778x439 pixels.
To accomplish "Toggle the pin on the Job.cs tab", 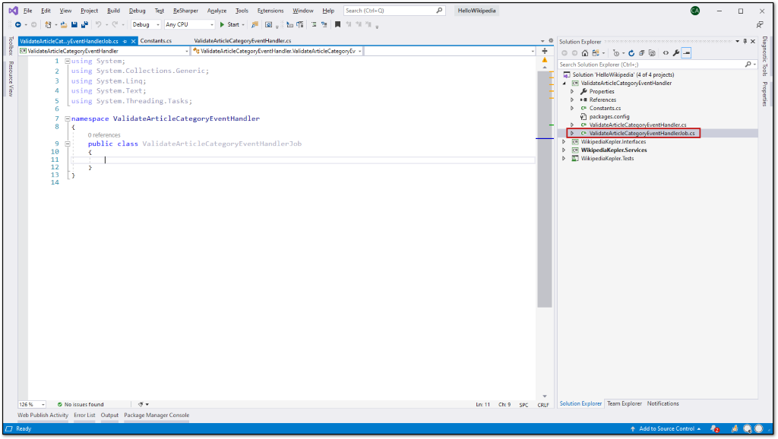I will (x=125, y=41).
